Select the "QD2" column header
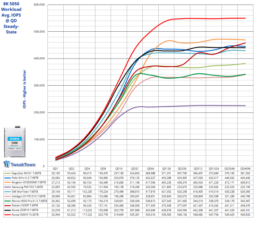This screenshot has width=255, height=234. [72, 168]
